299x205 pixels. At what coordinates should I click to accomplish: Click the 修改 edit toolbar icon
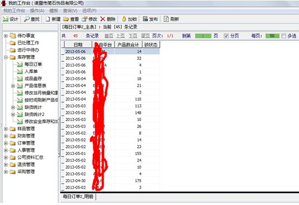(x=84, y=19)
